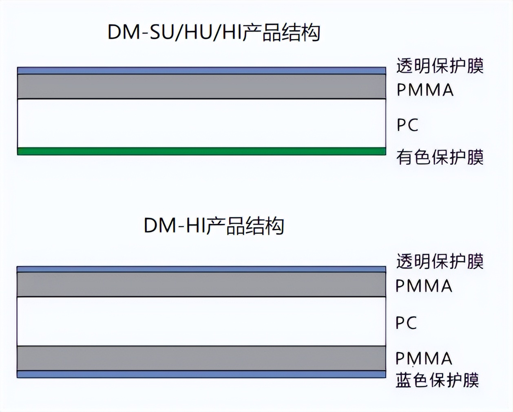Click the 蓝色保护膜 label

pyautogui.click(x=437, y=380)
